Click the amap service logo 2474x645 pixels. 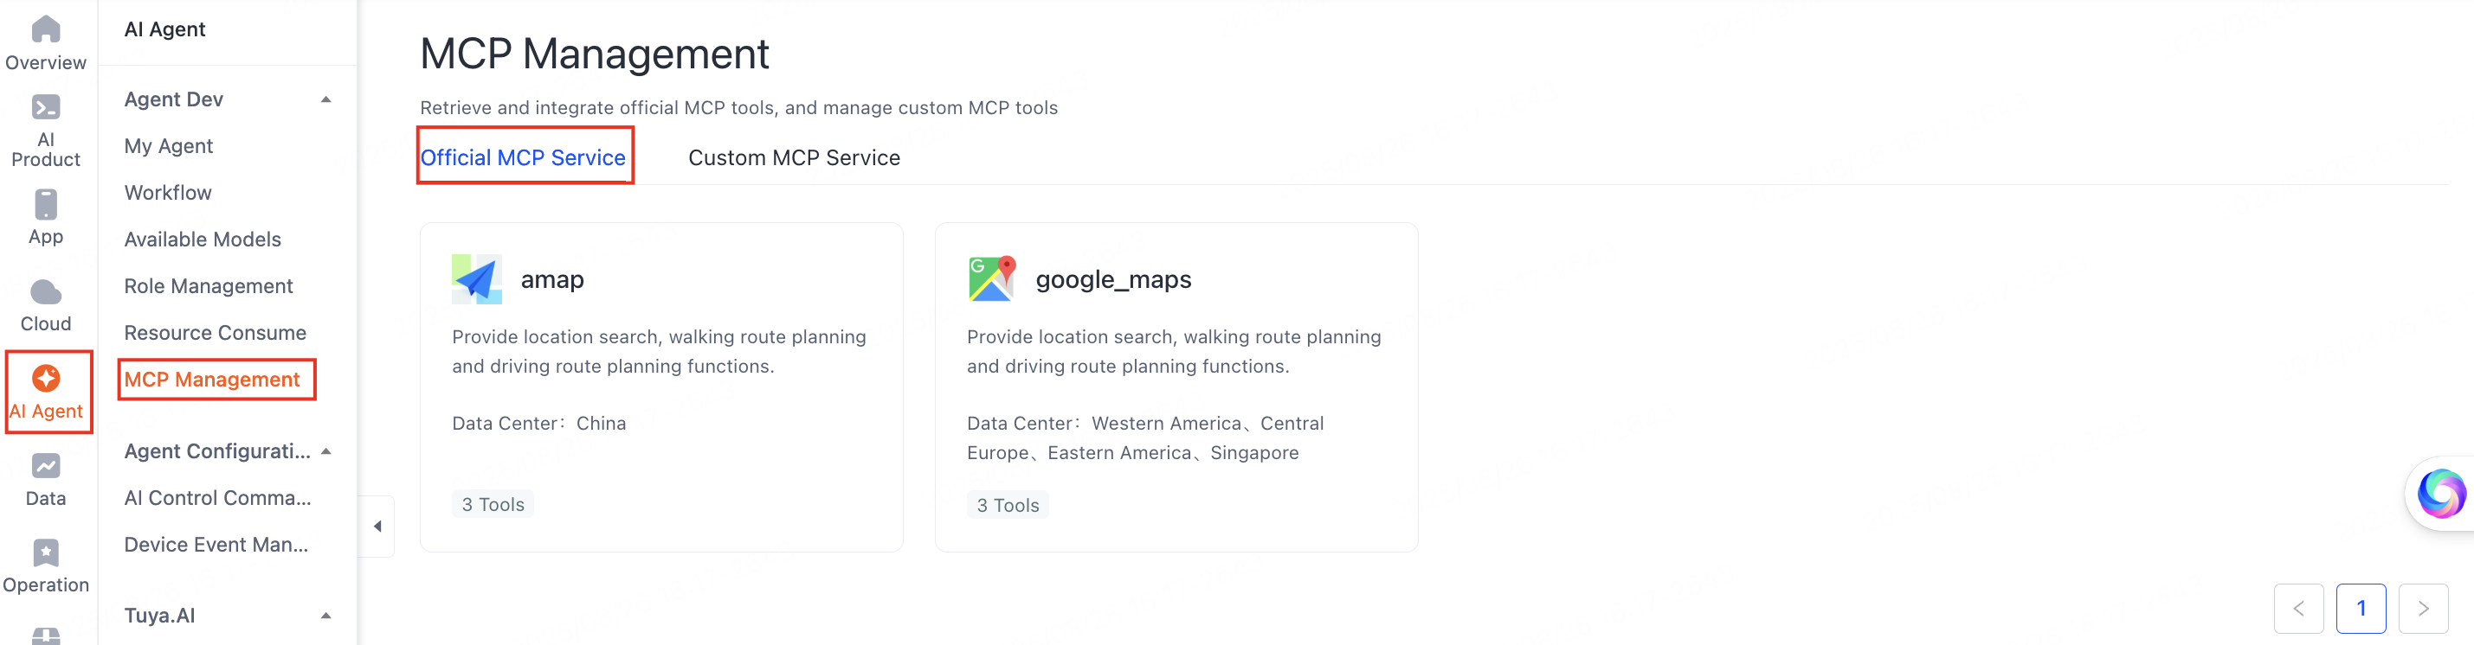coord(477,279)
